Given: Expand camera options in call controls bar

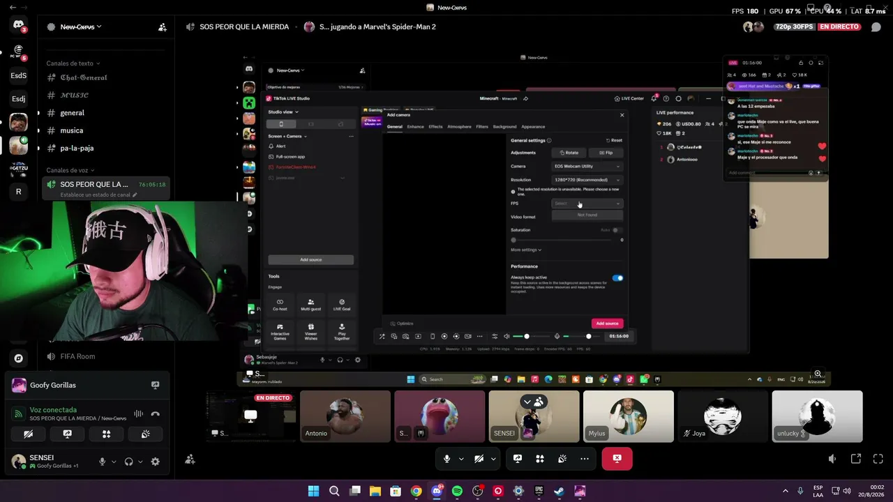Looking at the screenshot, I should pos(493,459).
